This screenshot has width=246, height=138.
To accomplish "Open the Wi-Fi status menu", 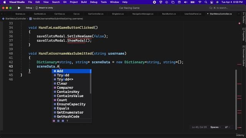I will pos(200,2).
